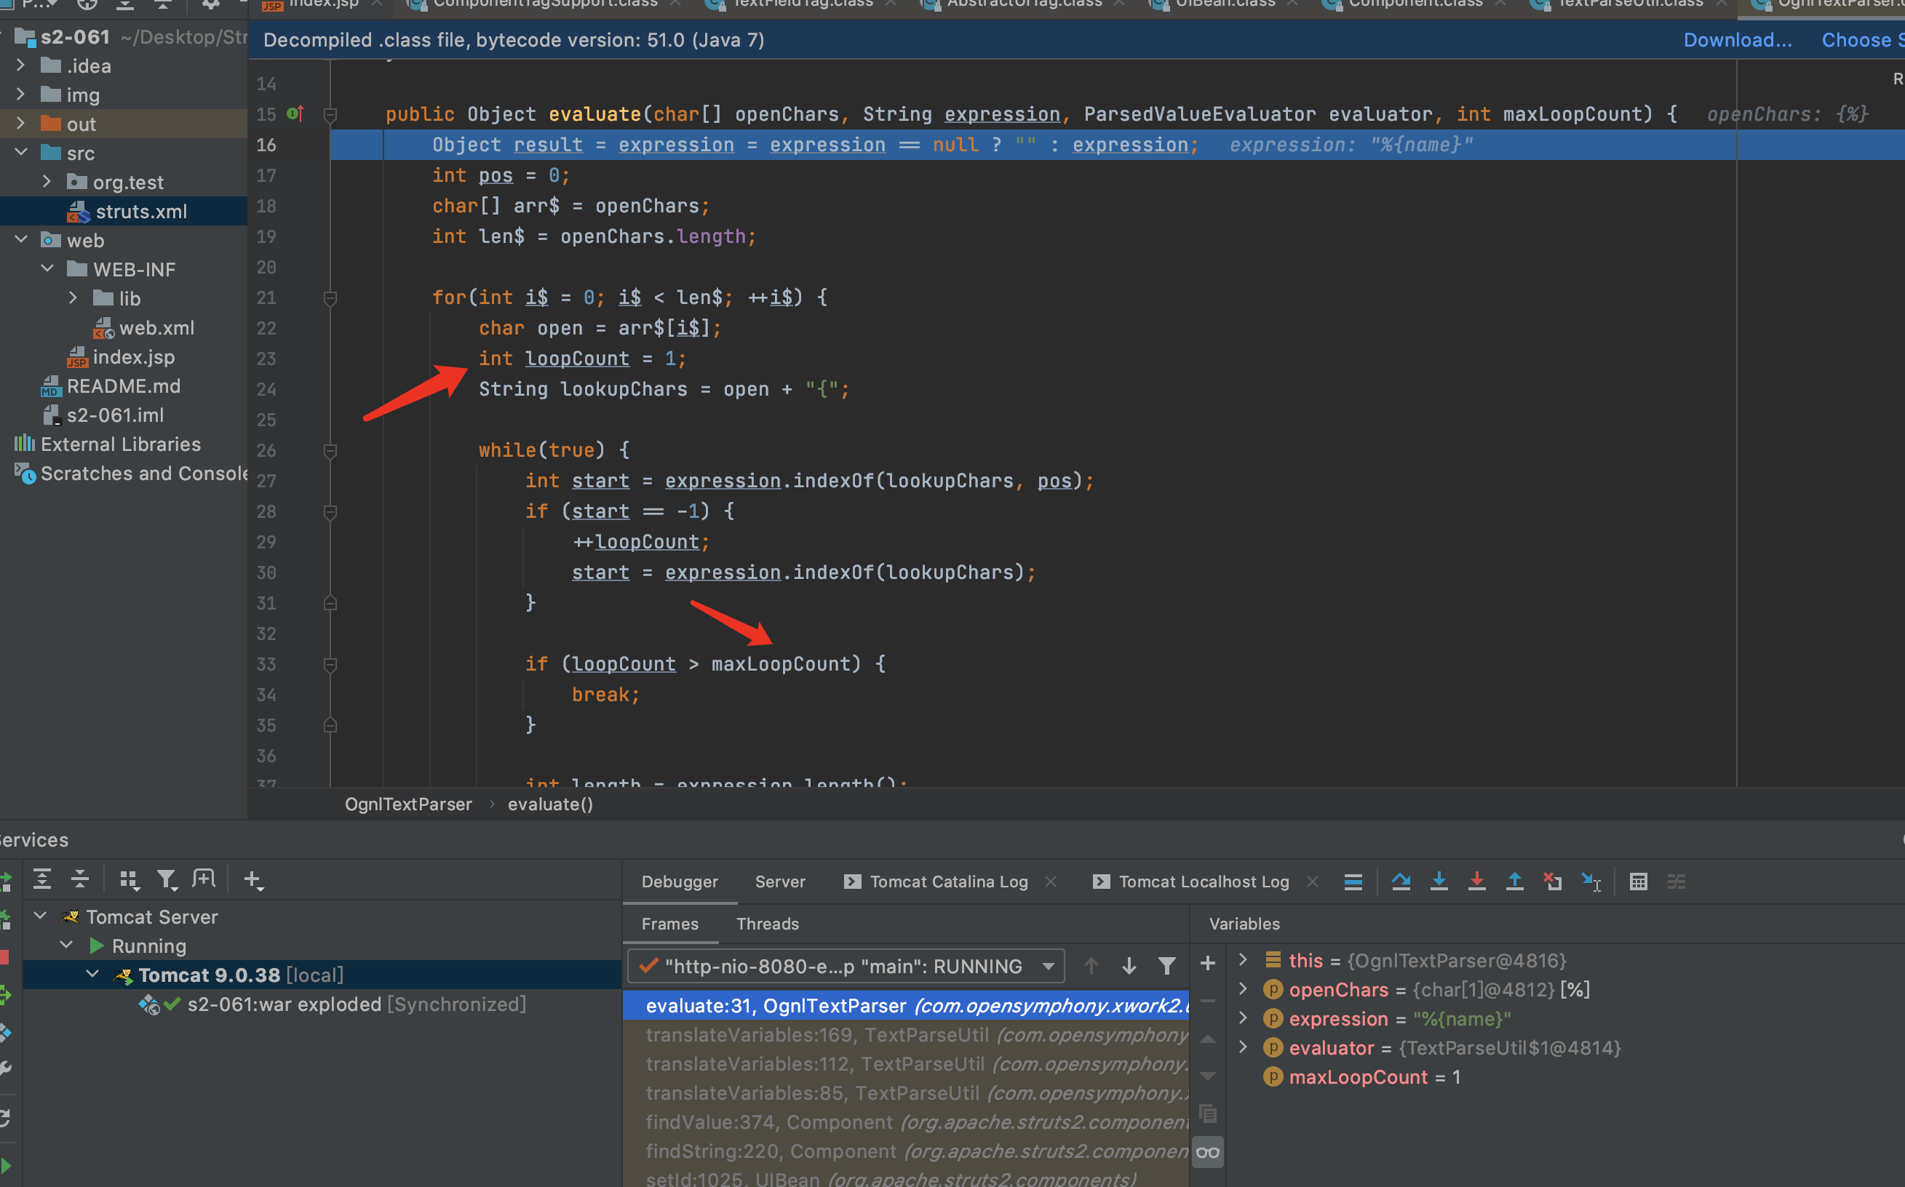This screenshot has width=1905, height=1187.
Task: Switch to the Server tab
Action: [780, 882]
